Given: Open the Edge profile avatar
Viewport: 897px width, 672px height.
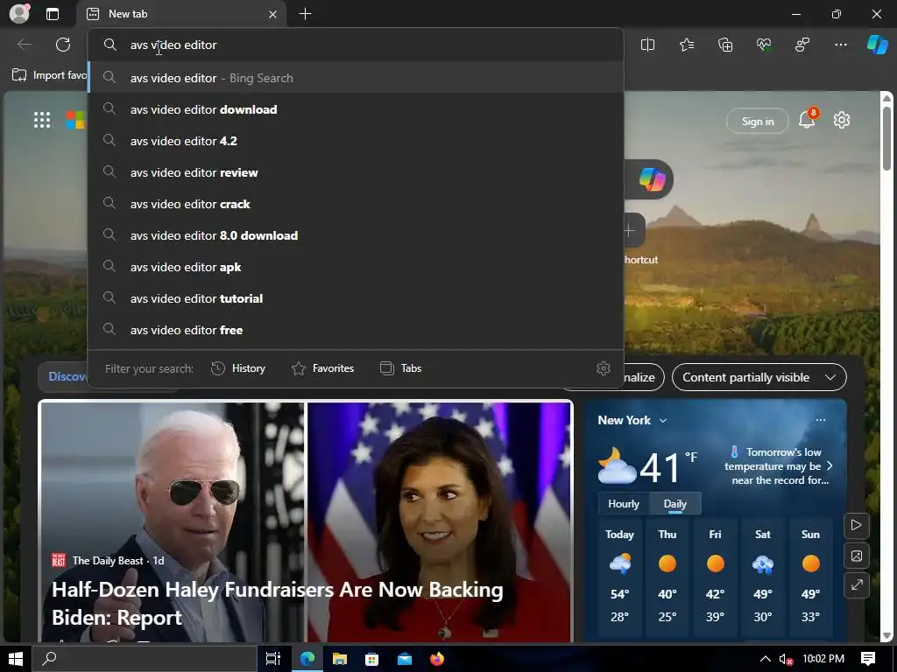Looking at the screenshot, I should (19, 14).
